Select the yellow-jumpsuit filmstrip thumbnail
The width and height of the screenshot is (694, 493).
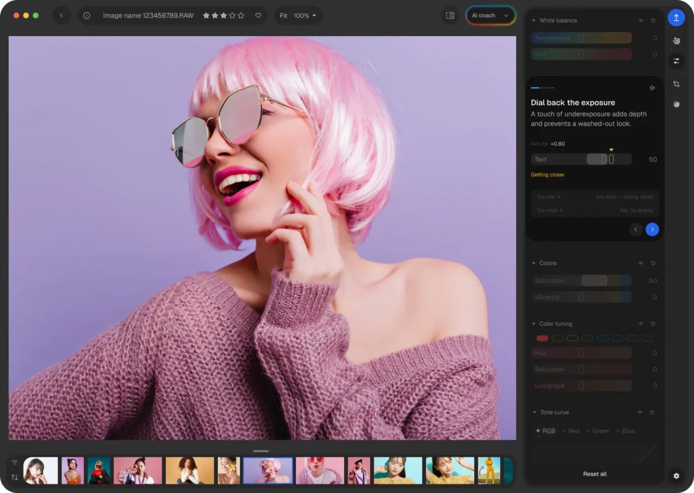[489, 470]
